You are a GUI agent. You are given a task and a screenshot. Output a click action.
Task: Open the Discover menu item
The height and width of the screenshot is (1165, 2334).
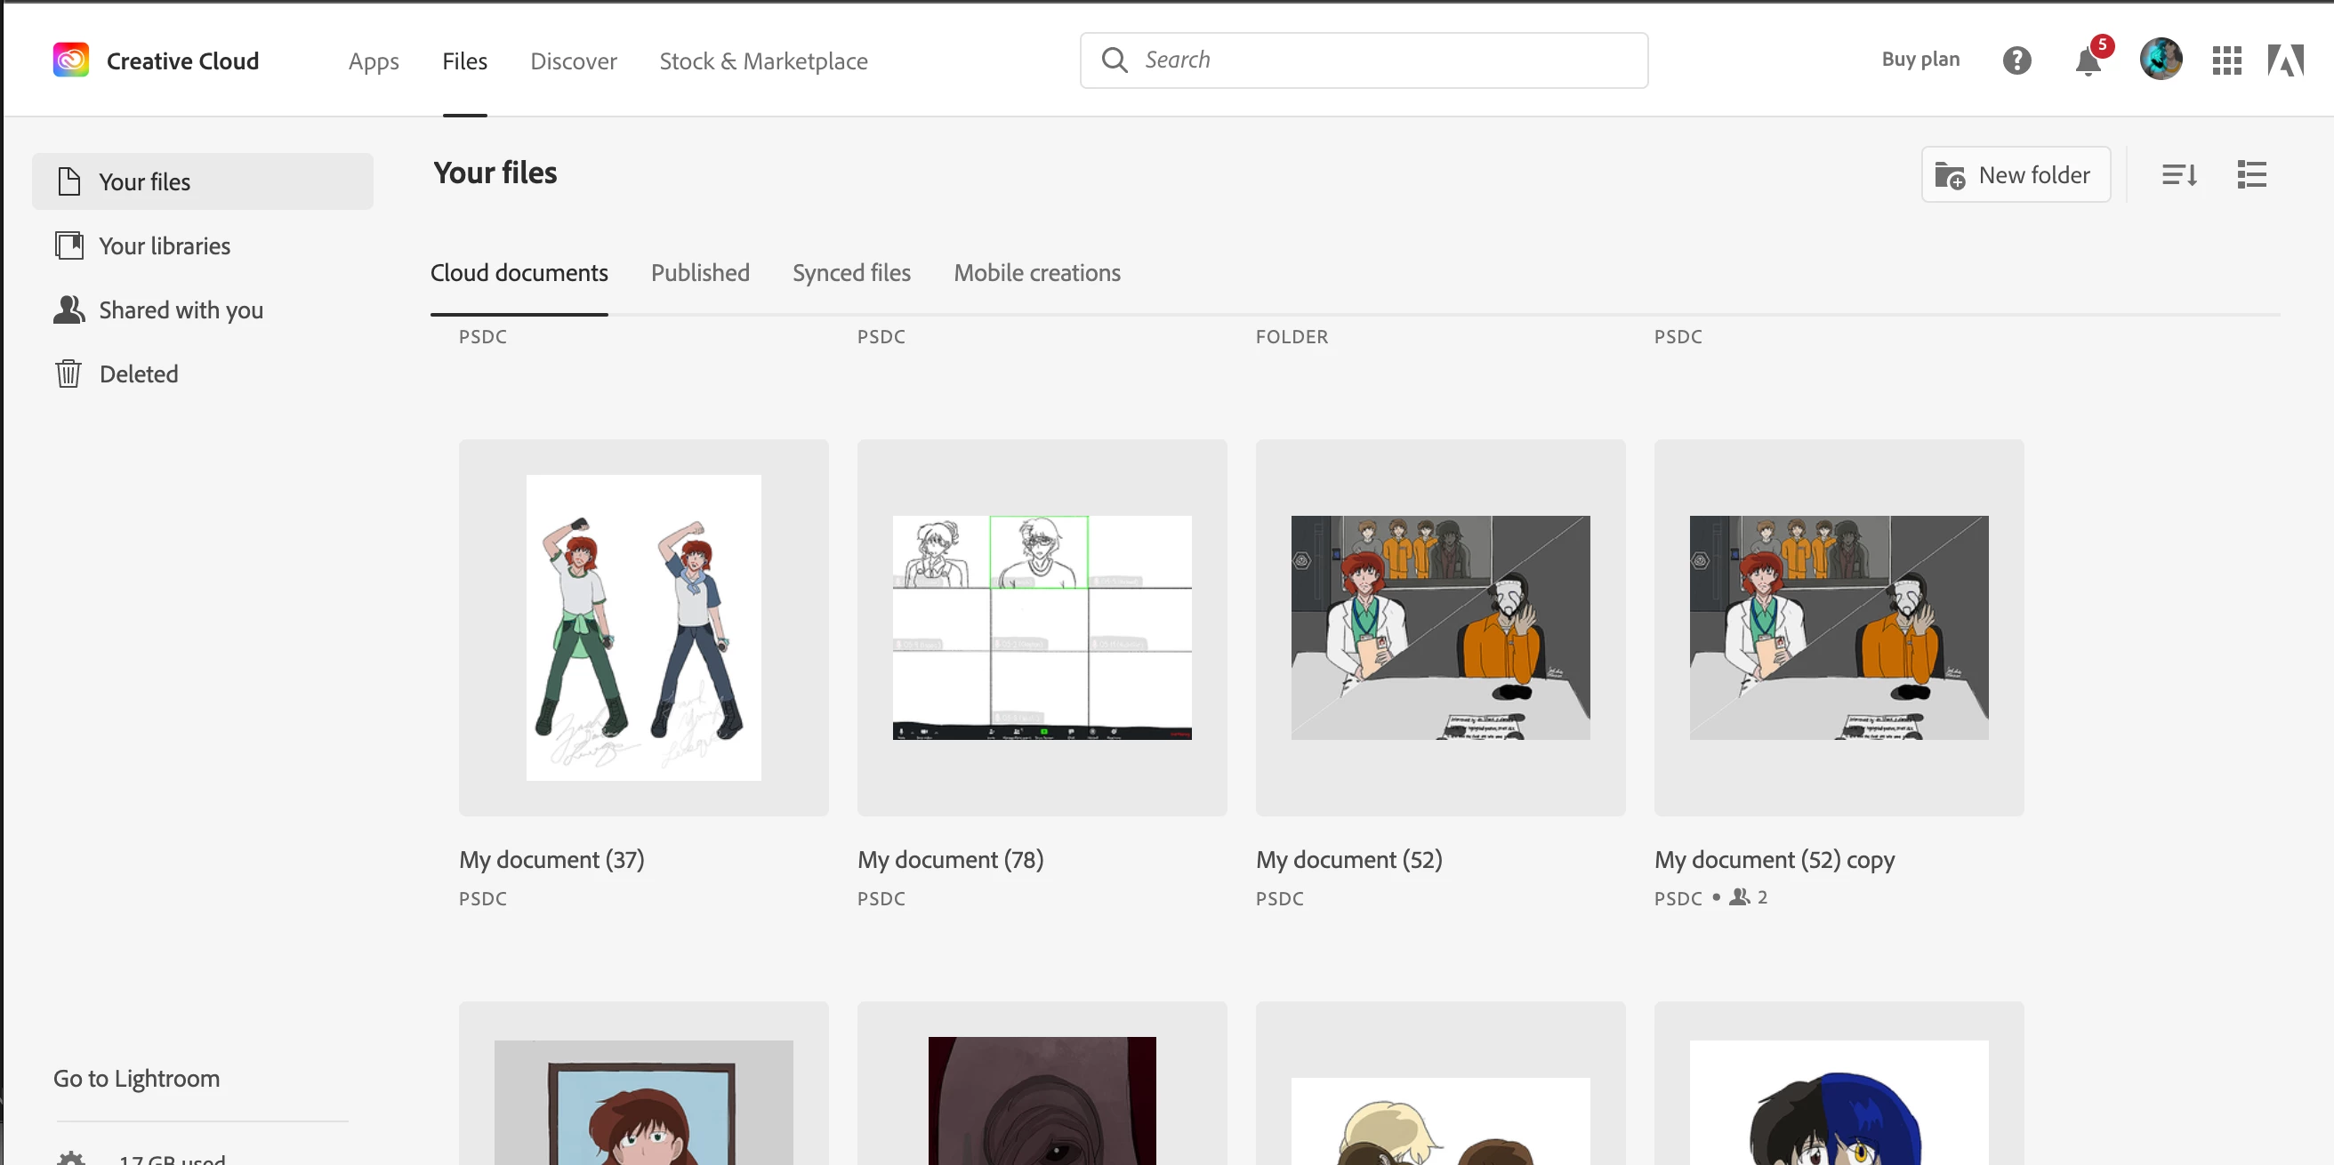573,60
